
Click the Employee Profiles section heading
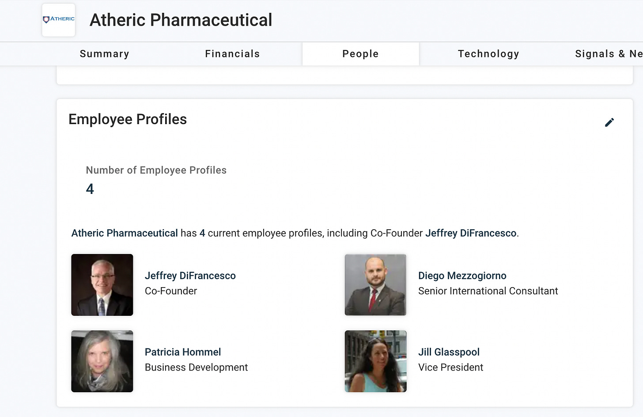(x=128, y=119)
